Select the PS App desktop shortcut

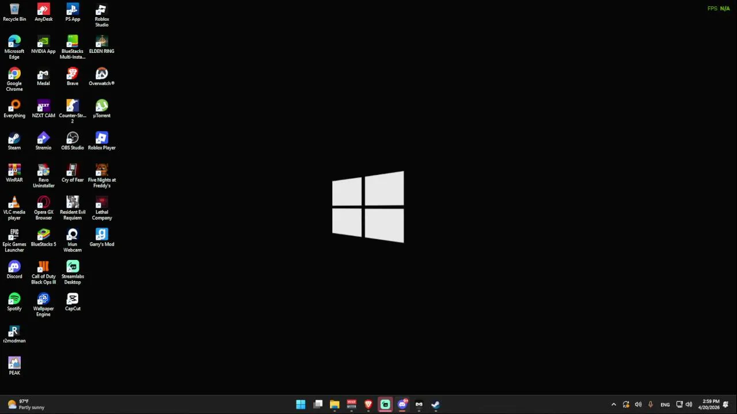[x=73, y=13]
